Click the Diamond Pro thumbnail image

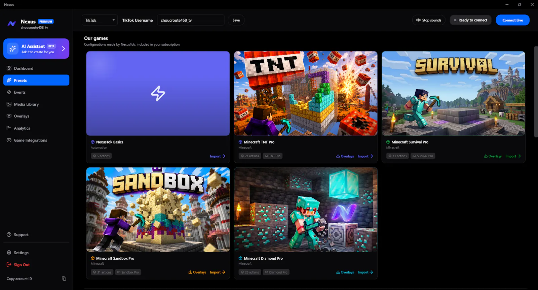[306, 210]
